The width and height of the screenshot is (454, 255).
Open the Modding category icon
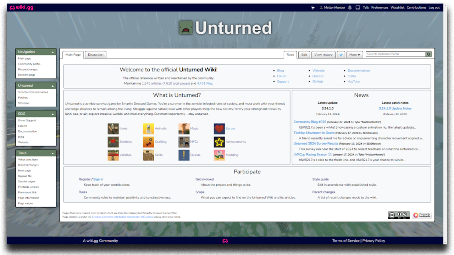tap(219, 155)
